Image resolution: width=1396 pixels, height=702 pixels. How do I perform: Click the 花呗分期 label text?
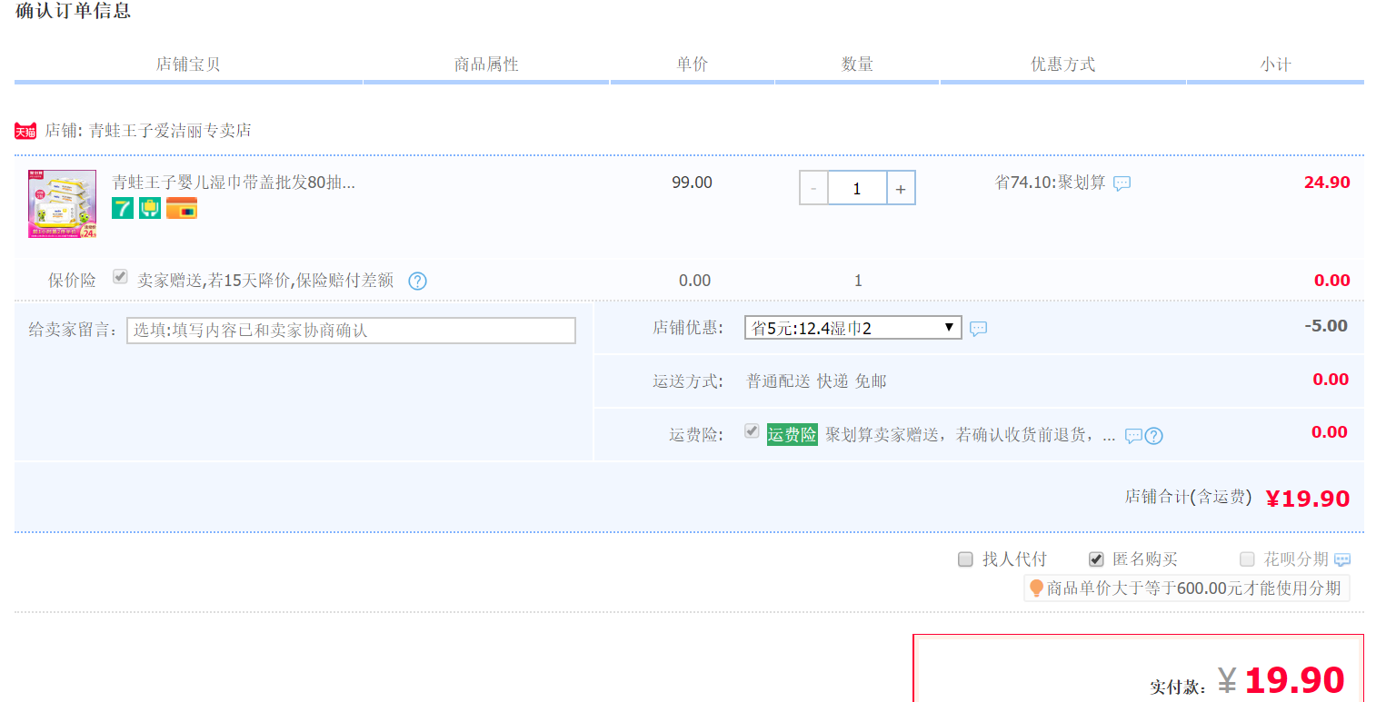(x=1296, y=559)
